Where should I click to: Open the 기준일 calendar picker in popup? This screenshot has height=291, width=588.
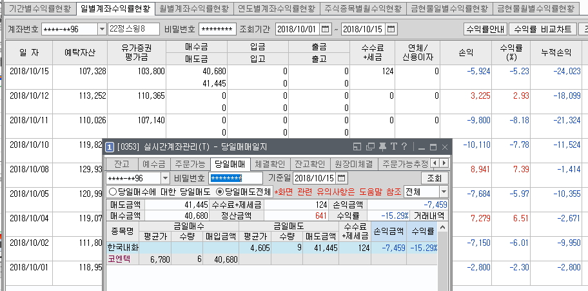point(341,177)
